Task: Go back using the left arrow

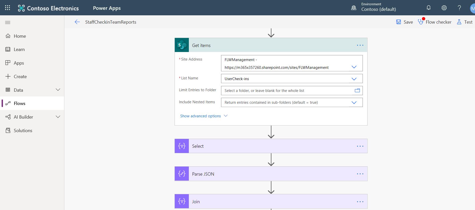Action: coord(77,22)
